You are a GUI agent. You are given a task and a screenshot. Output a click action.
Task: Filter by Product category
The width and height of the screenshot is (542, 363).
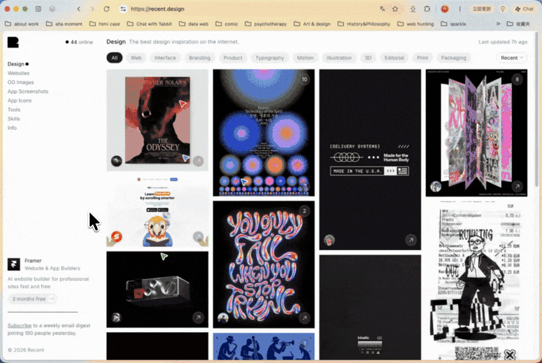coord(233,58)
